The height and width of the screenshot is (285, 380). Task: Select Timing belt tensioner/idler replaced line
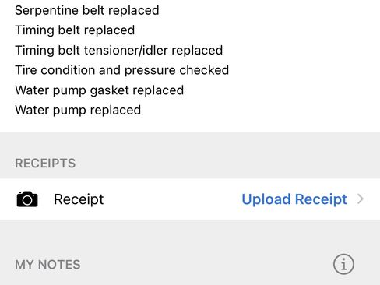pyautogui.click(x=119, y=50)
